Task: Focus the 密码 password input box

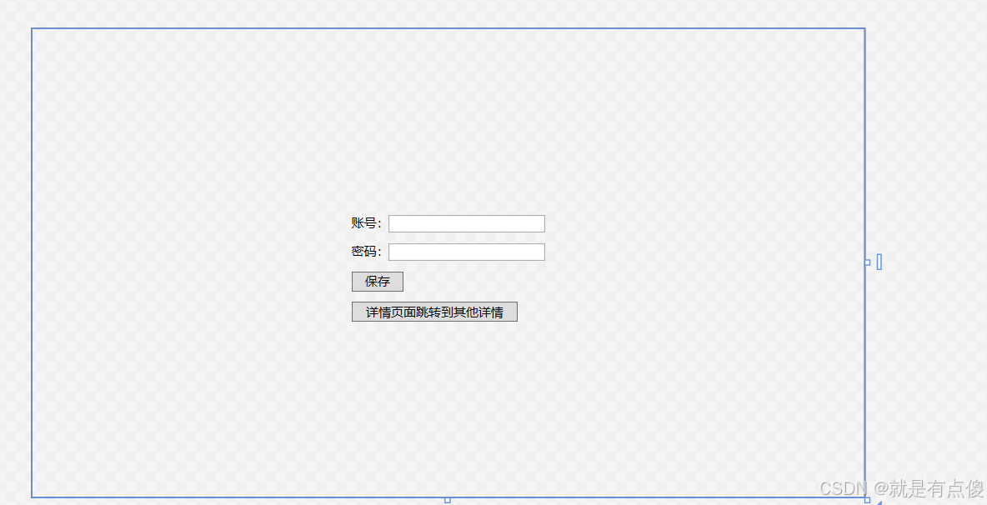Action: tap(467, 252)
